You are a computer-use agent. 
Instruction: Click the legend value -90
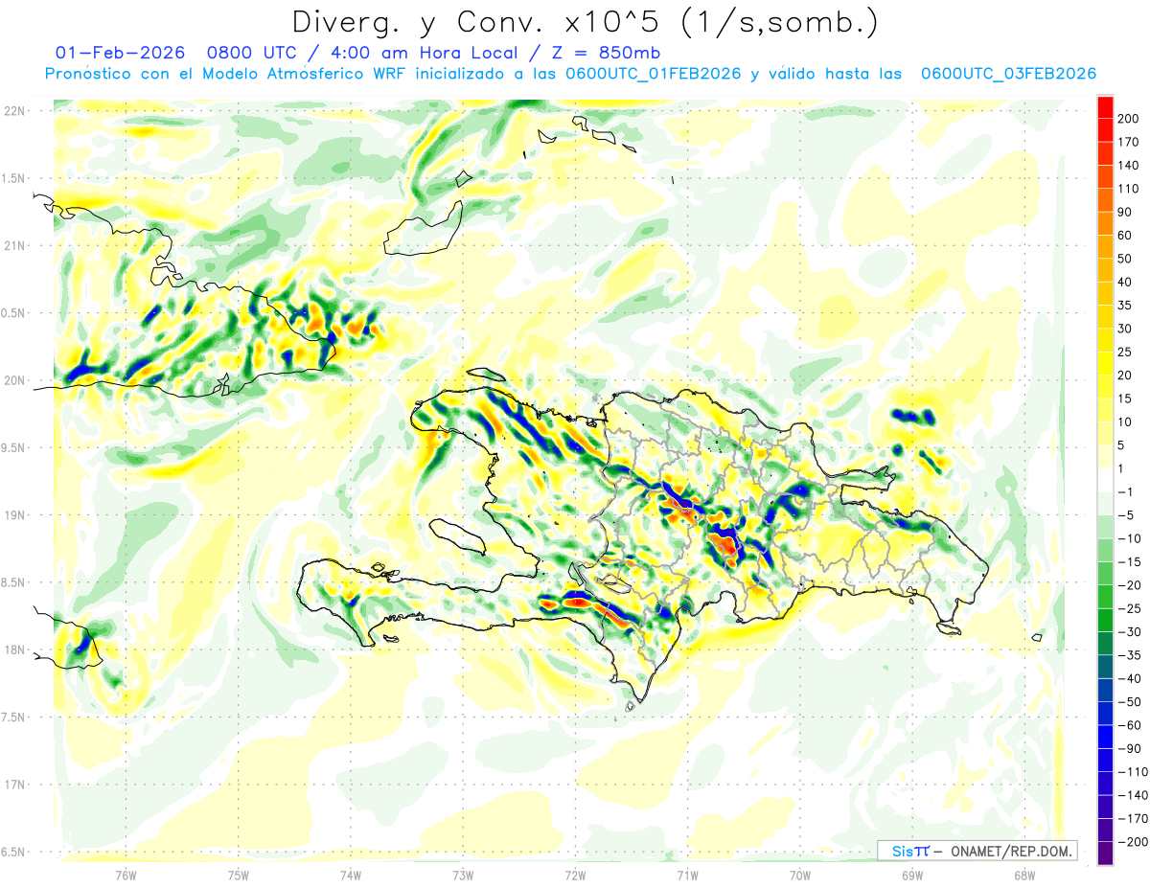click(x=1129, y=748)
